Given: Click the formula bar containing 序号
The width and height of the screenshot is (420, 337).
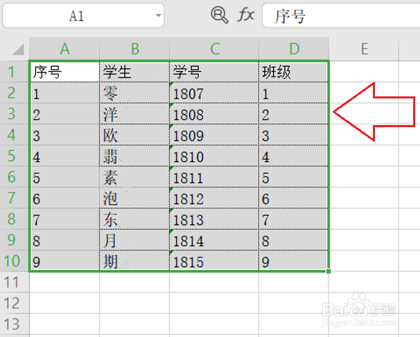Looking at the screenshot, I should [x=341, y=16].
